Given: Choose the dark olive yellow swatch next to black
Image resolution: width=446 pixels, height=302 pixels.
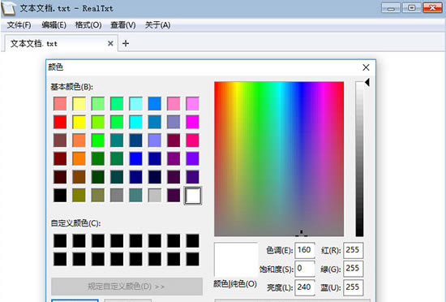Looking at the screenshot, I should 79,196.
